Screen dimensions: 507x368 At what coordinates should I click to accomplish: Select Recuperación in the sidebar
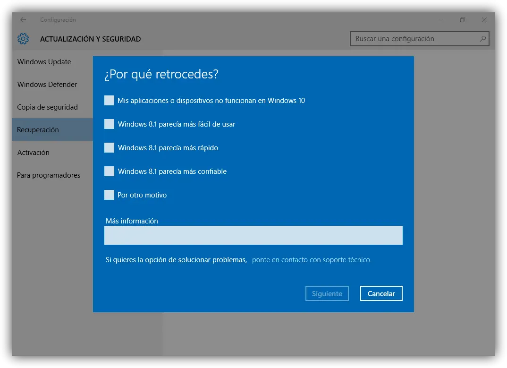[x=52, y=129]
